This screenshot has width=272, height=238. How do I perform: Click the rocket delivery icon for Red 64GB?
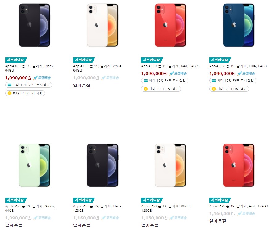coord(172,73)
